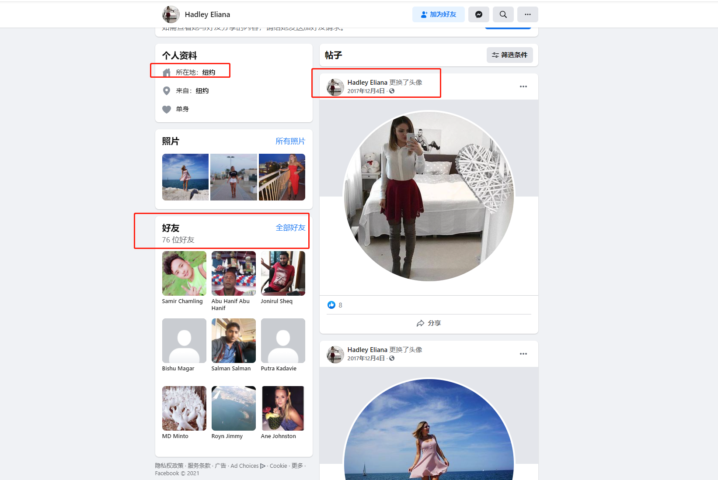This screenshot has width=718, height=480.
Task: Click the 76 位好友 friend count text
Action: pyautogui.click(x=178, y=240)
